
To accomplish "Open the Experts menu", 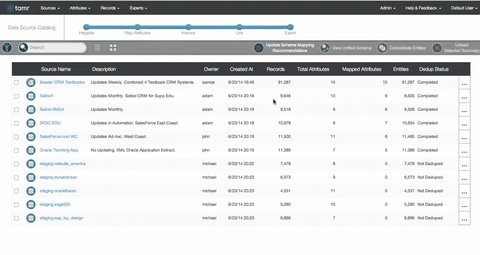I will click(138, 8).
